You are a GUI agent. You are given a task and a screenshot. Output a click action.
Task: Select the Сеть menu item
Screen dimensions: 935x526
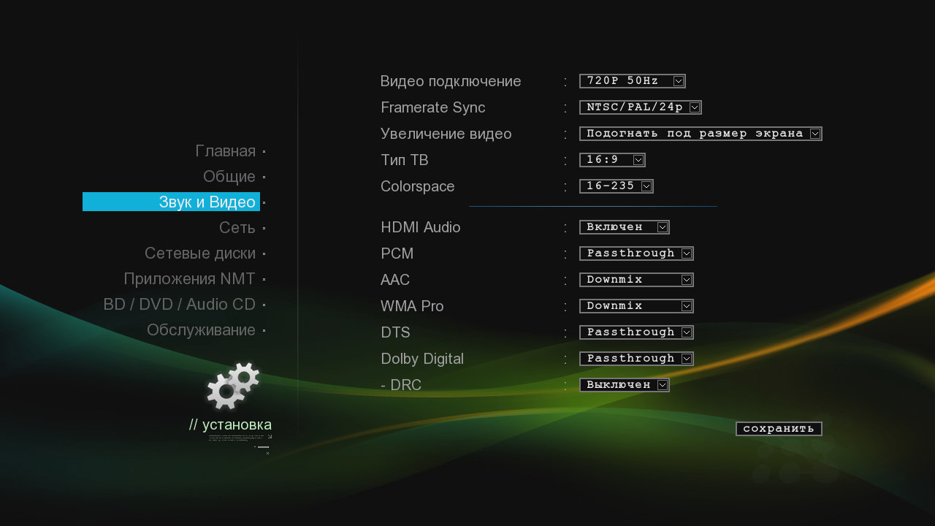point(237,228)
